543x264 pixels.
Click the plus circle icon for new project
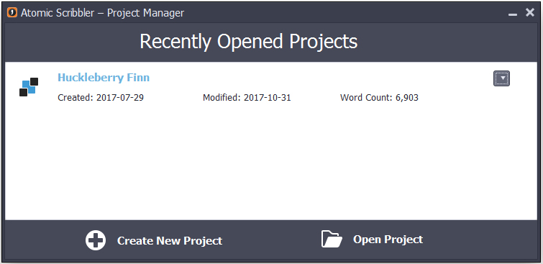[96, 240]
